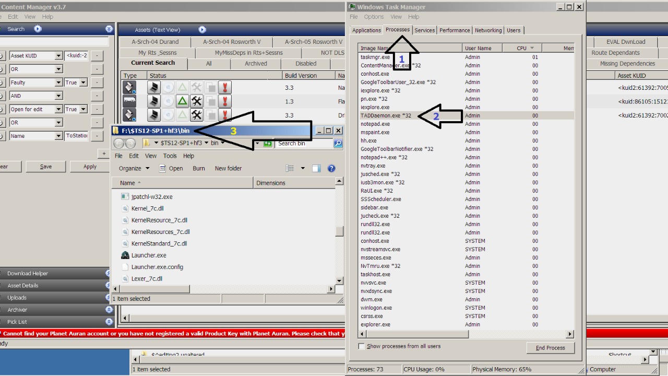This screenshot has width=668, height=376.
Task: Click the Launcher.exe file icon
Action: click(125, 255)
